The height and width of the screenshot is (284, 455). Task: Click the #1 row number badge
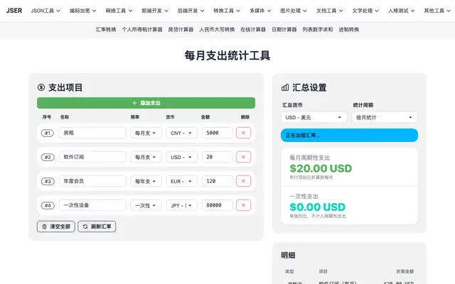[x=48, y=133]
